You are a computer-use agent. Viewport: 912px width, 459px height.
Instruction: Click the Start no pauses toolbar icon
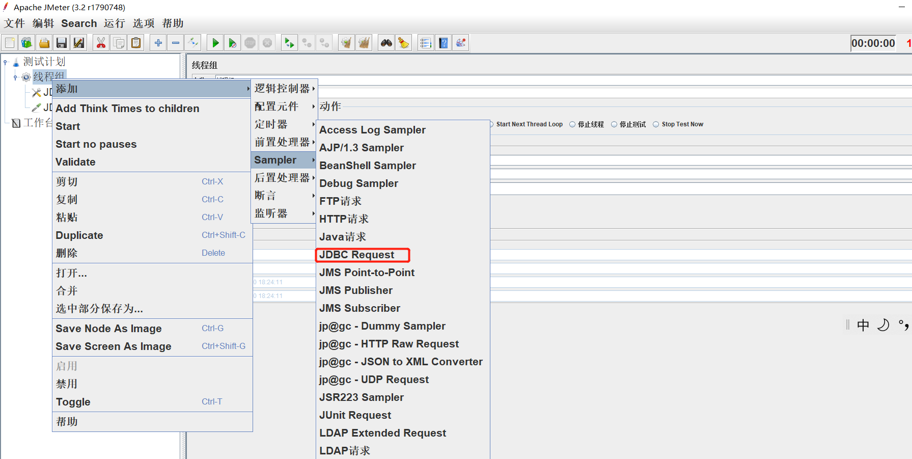[233, 43]
